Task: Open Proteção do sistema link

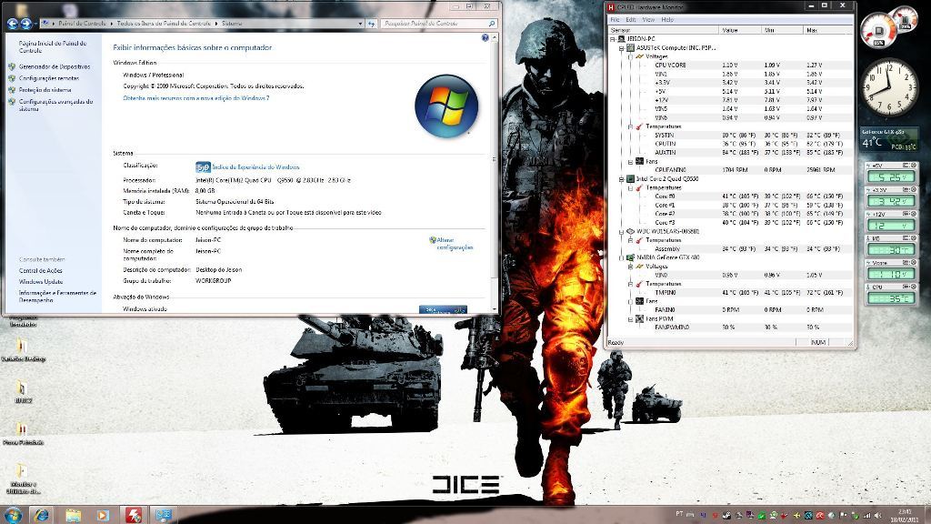Action: pos(45,90)
